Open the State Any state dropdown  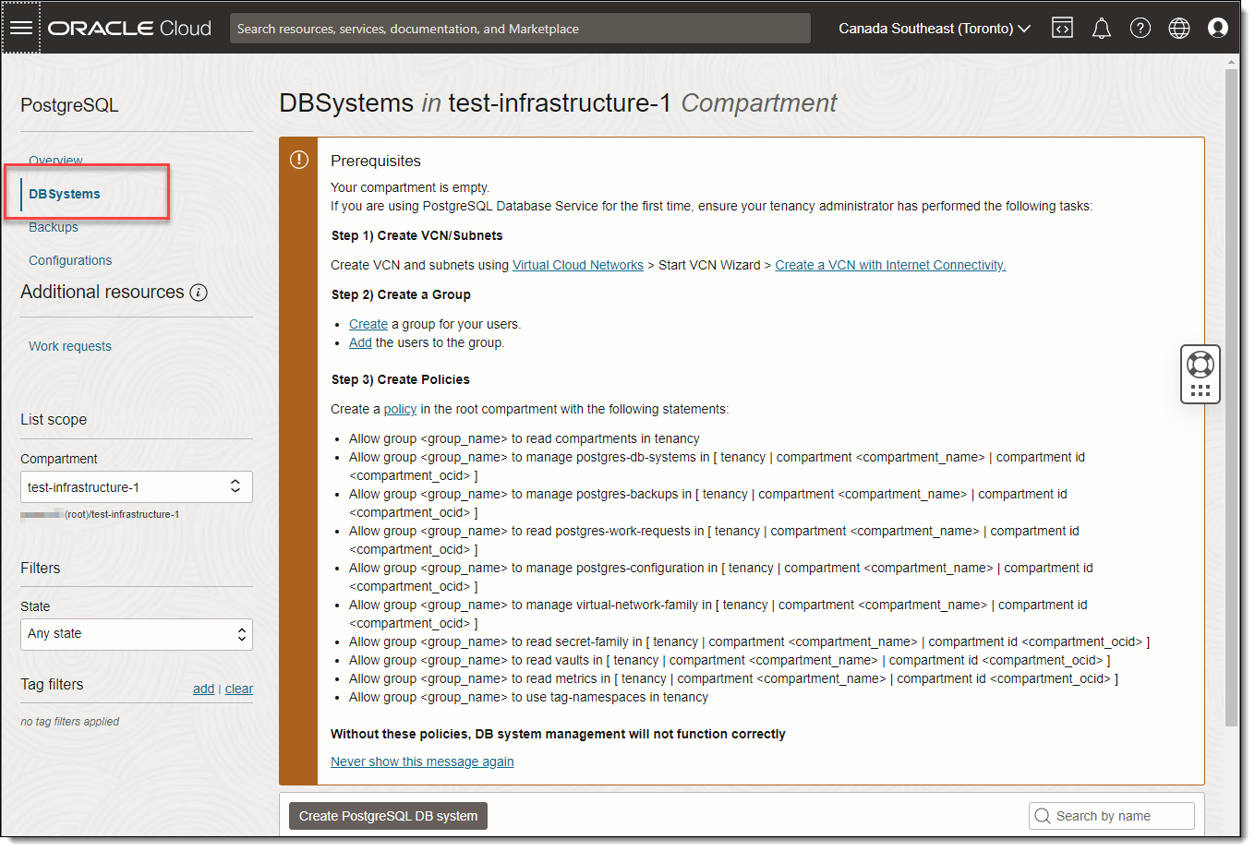137,634
